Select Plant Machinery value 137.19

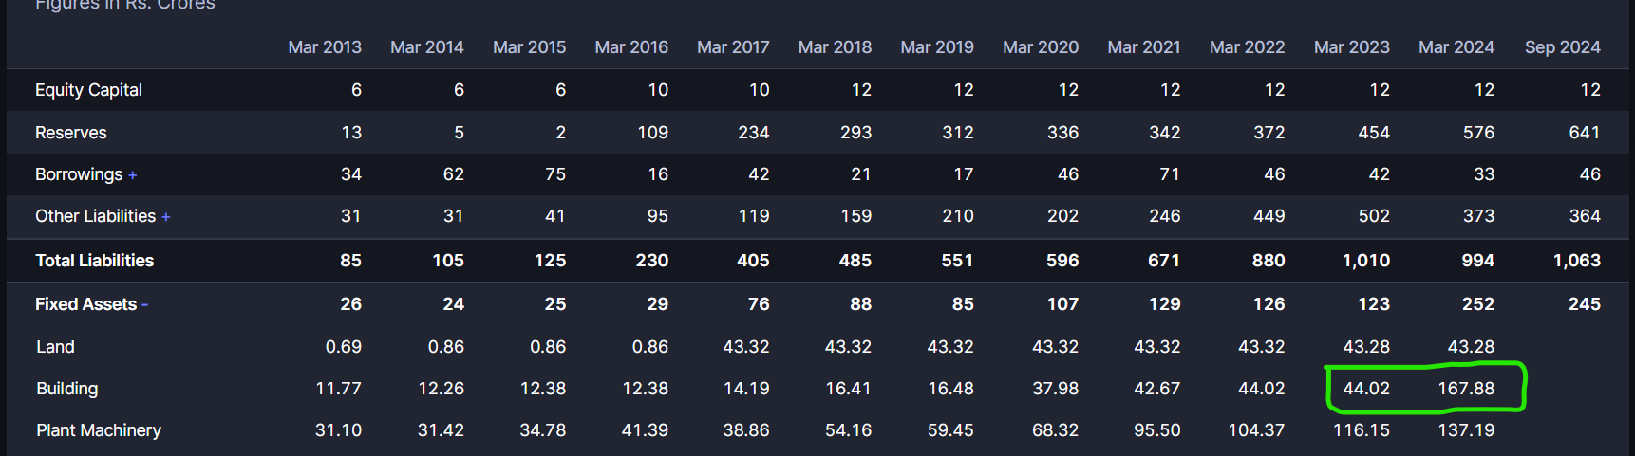[1466, 430]
